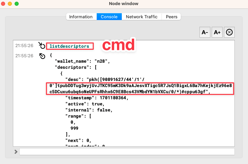Click the listdescriptors command text
This screenshot has width=248, height=164.
click(69, 46)
